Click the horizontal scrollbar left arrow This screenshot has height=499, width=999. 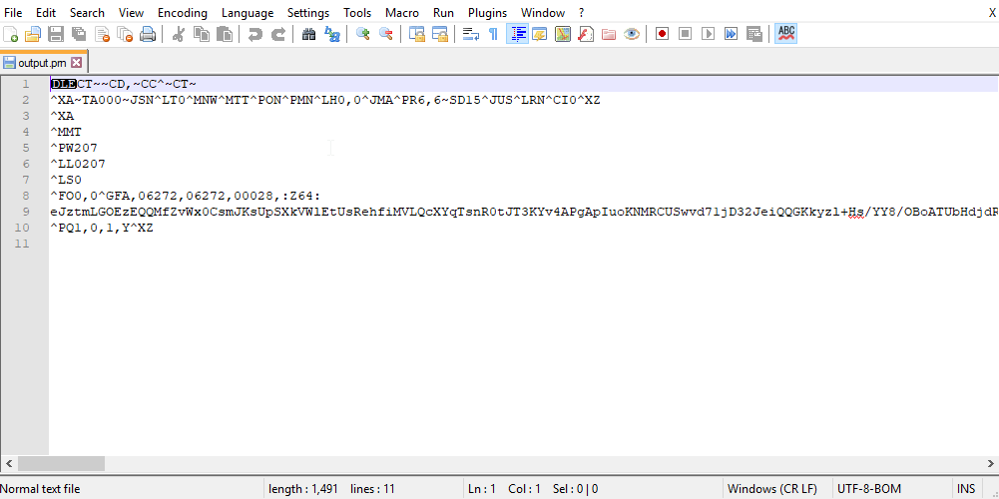pyautogui.click(x=8, y=463)
